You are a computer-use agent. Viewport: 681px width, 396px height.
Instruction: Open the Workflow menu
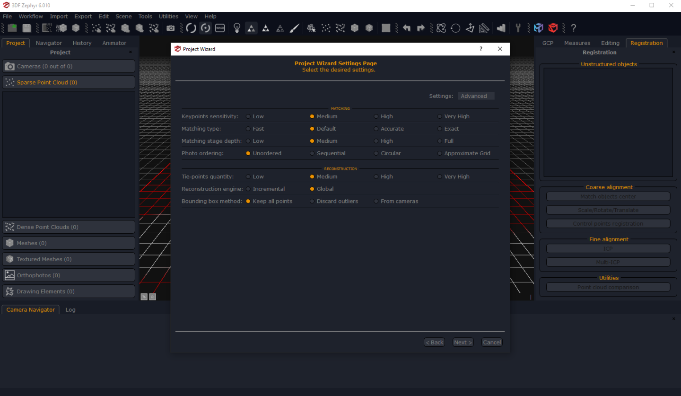click(x=31, y=16)
